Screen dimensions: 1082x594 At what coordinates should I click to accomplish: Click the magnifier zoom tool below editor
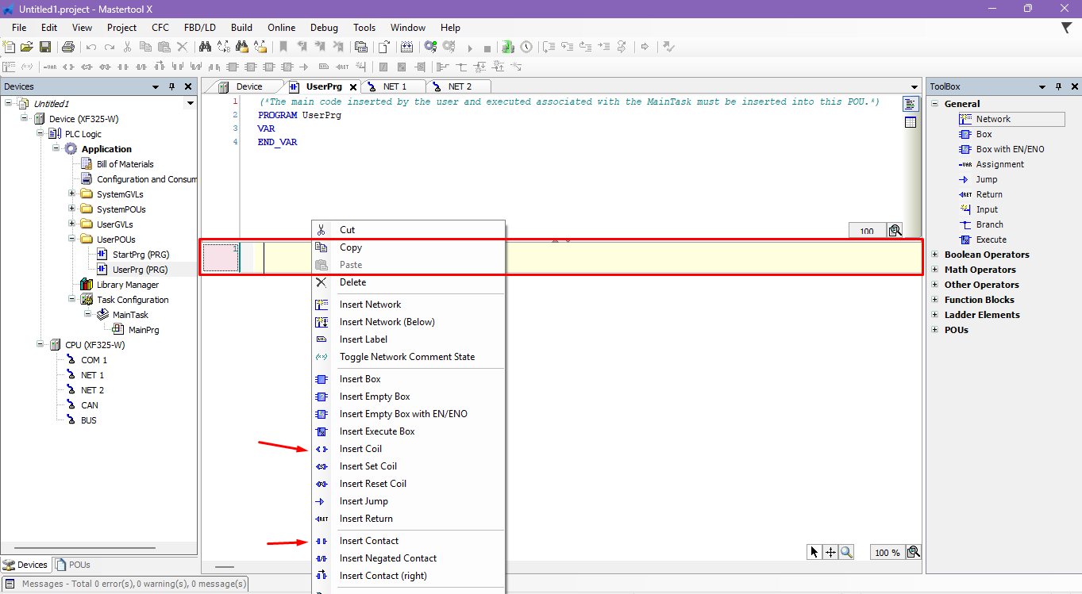click(846, 552)
